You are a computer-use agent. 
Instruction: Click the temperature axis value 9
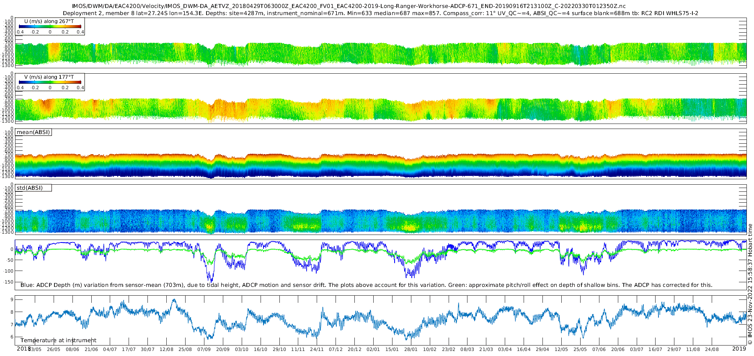[12, 299]
